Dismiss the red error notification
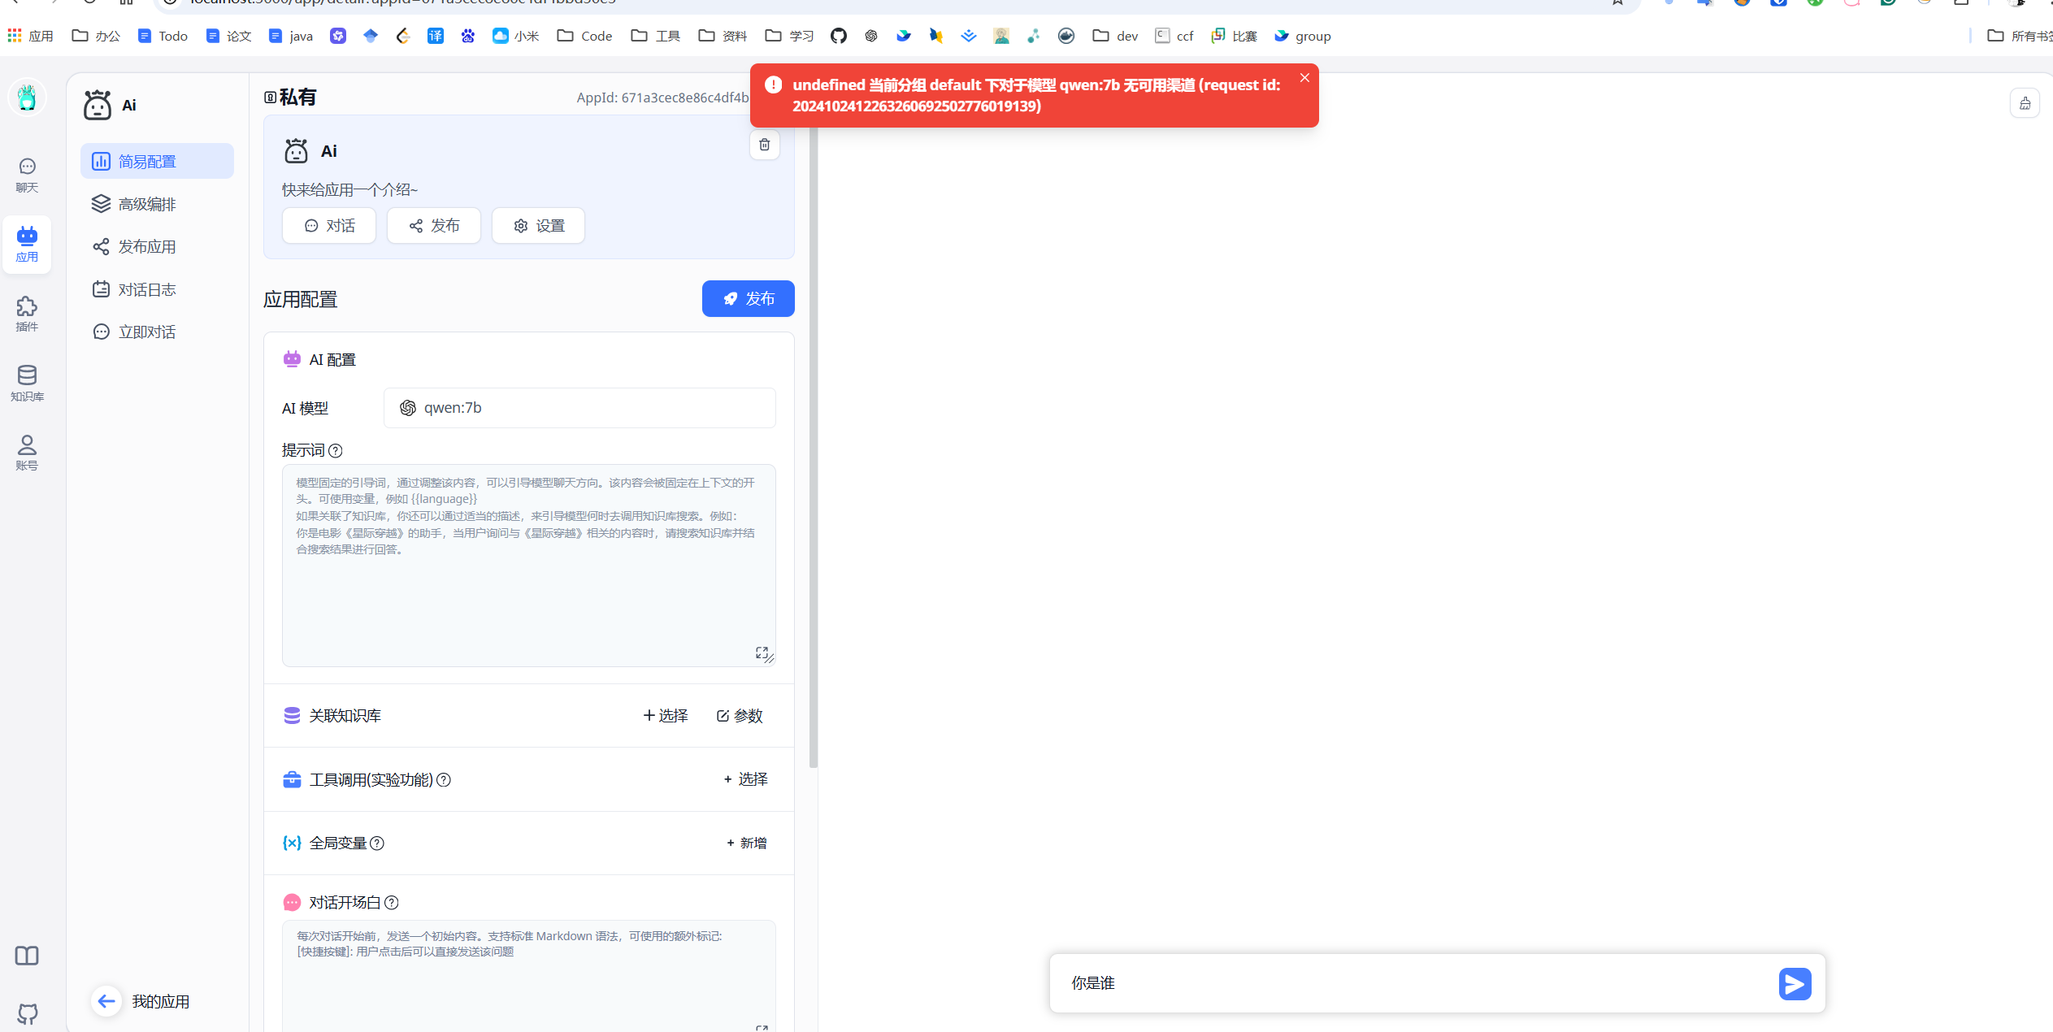The height and width of the screenshot is (1032, 2053). click(1304, 78)
